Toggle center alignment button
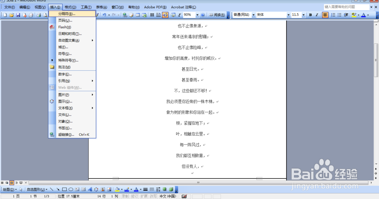The width and height of the screenshot is (379, 199). pyautogui.click(x=325, y=15)
